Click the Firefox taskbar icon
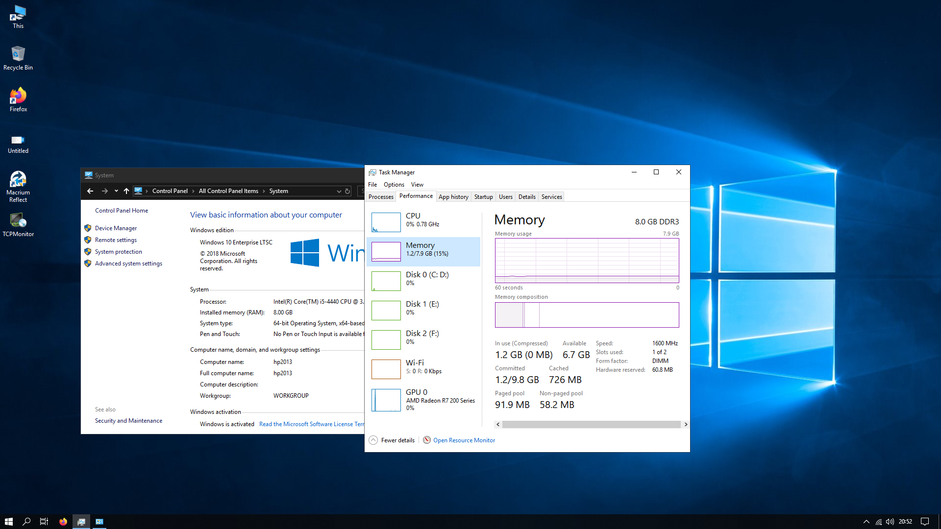 tap(63, 521)
